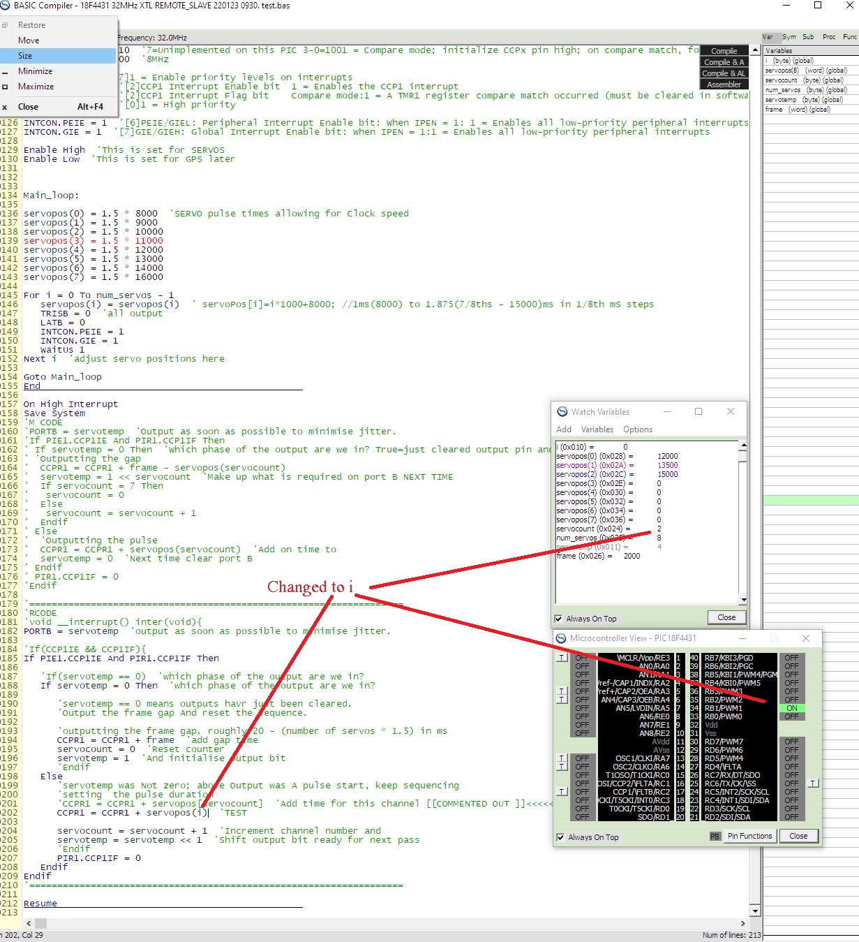Select the servocount (0x024) watch row
Image resolution: width=859 pixels, height=942 pixels.
tap(647, 529)
